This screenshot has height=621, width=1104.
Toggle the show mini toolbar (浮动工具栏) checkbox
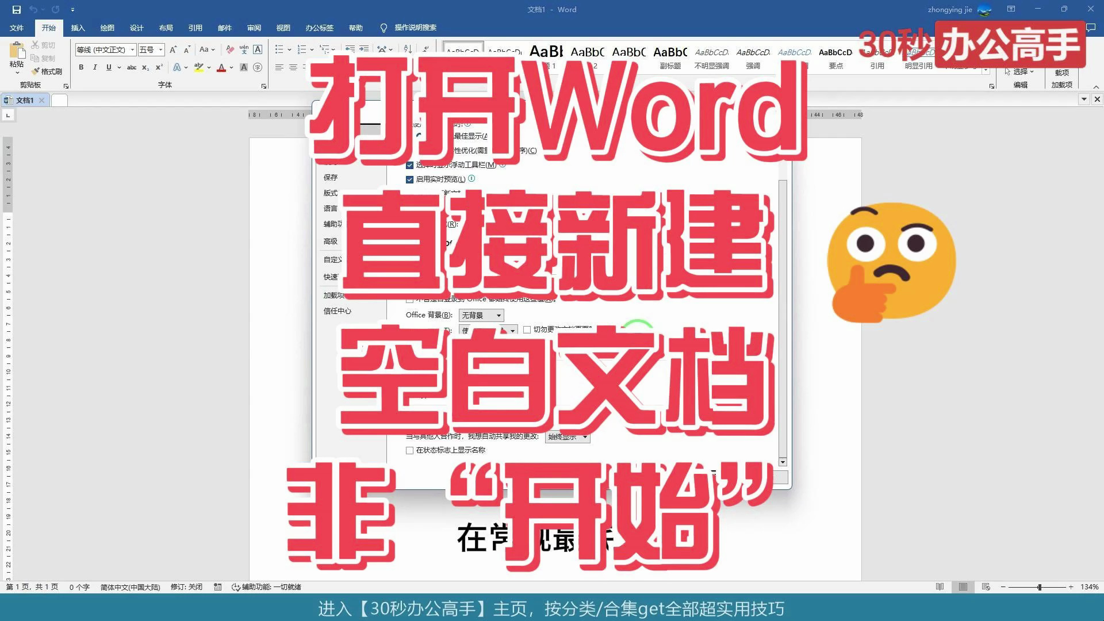tap(409, 165)
